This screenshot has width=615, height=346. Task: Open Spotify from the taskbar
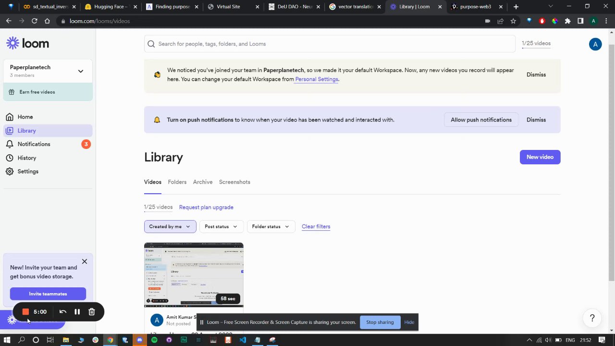154,340
